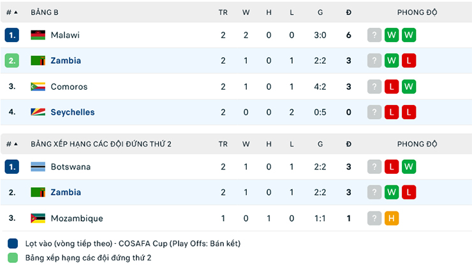This screenshot has width=472, height=277.
Task: Click the blue semifinal playoff legend swatch
Action: pos(13,243)
